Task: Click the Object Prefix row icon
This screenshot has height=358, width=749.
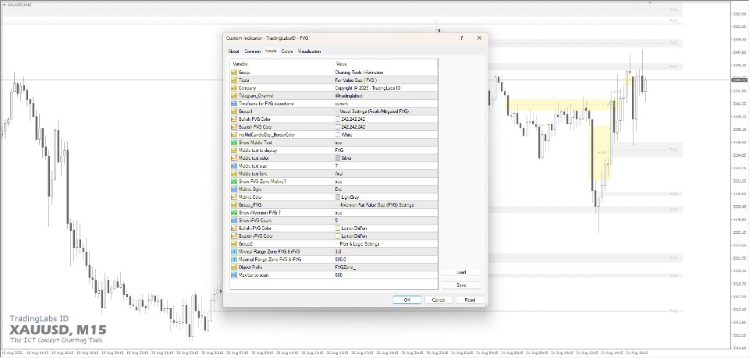Action: coord(234,267)
